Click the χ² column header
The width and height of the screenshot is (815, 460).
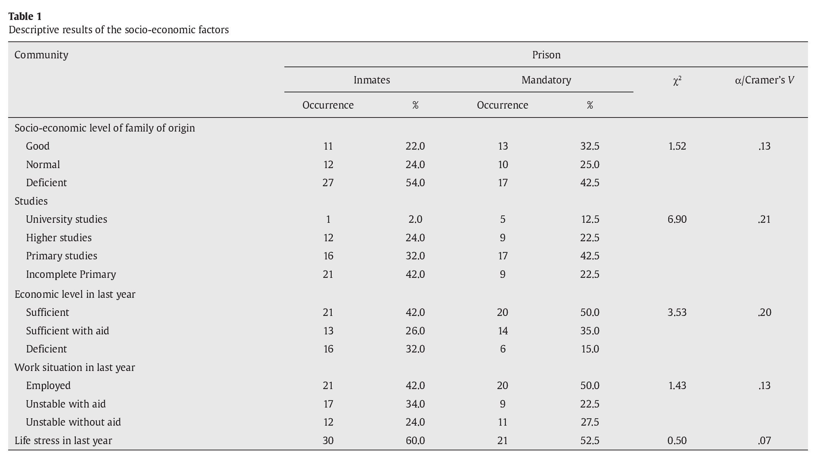click(x=677, y=81)
